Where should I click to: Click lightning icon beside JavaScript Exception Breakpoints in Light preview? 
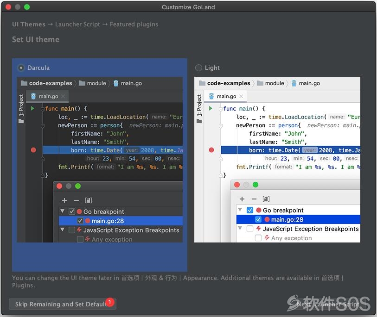[259, 229]
